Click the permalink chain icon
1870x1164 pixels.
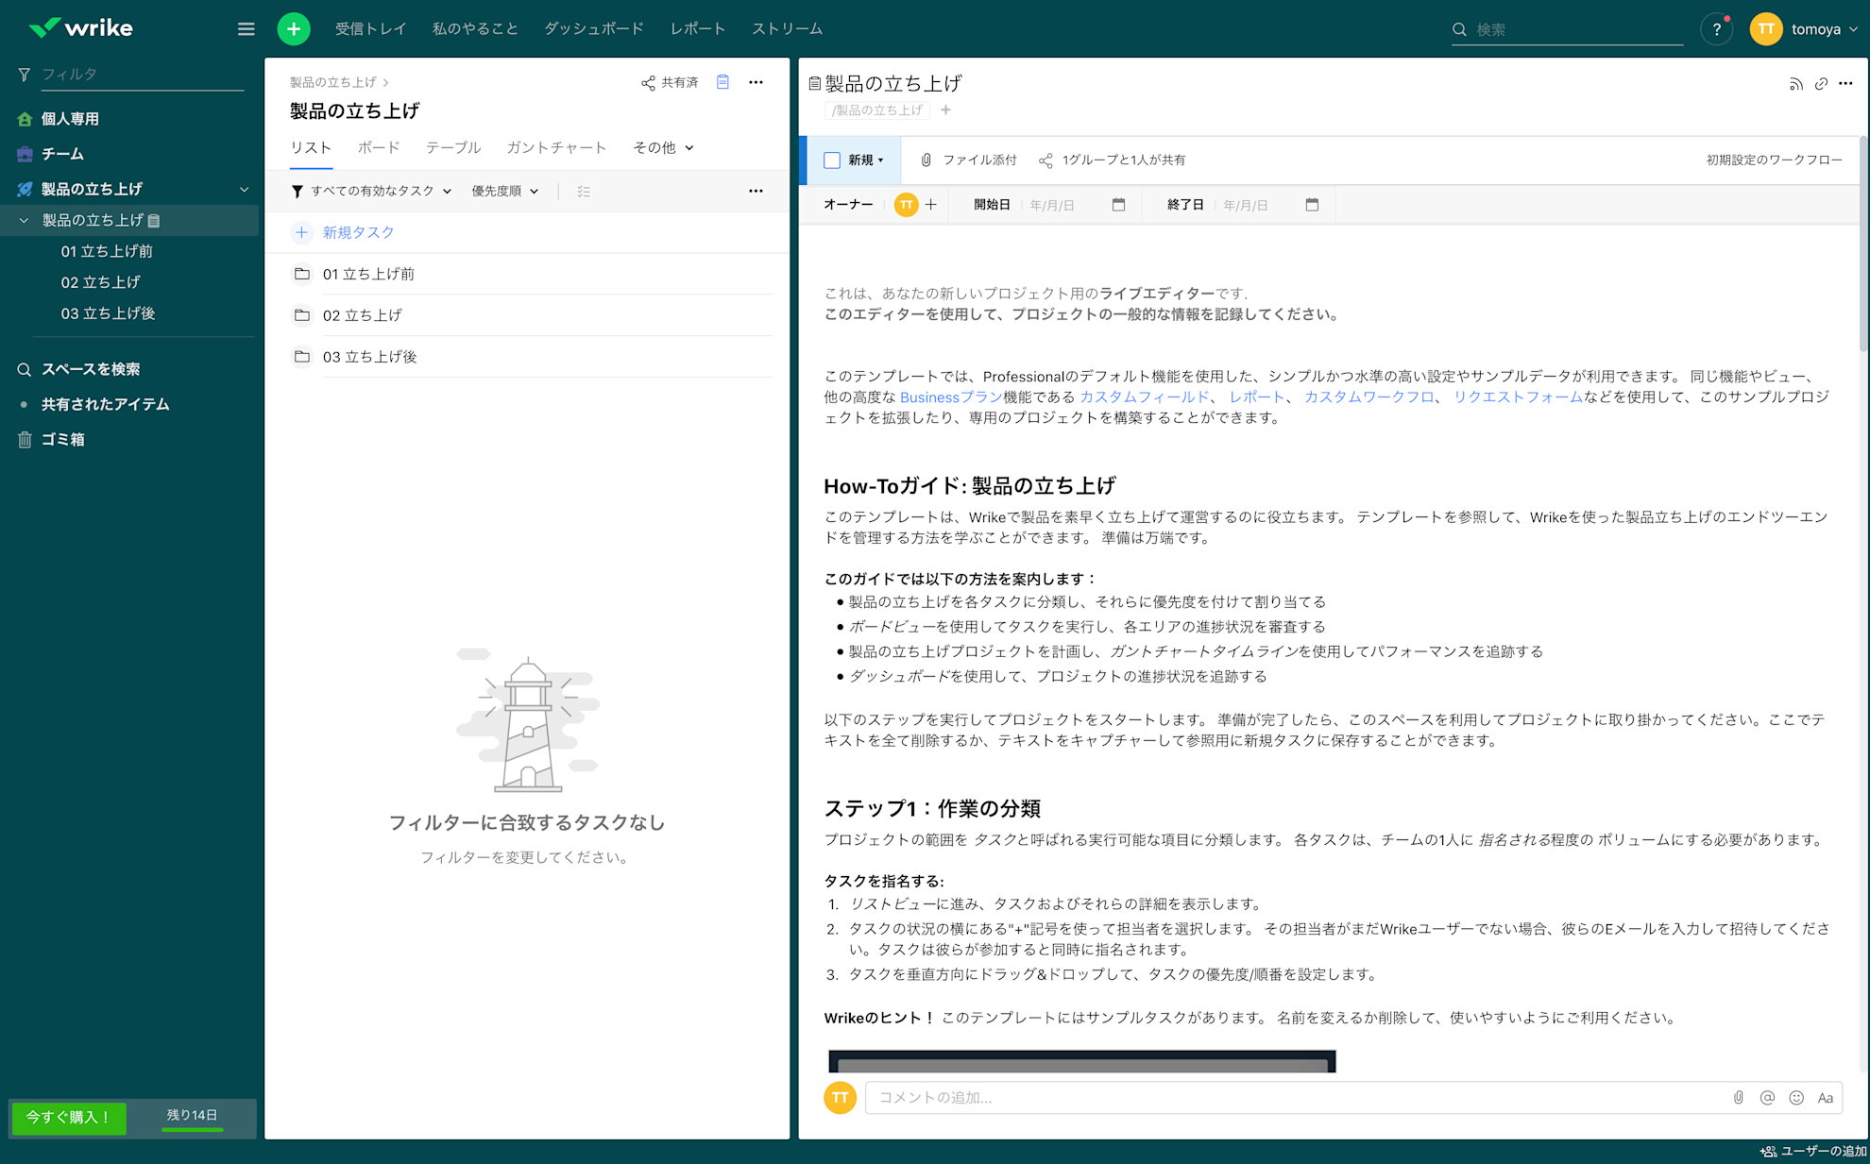pyautogui.click(x=1821, y=84)
